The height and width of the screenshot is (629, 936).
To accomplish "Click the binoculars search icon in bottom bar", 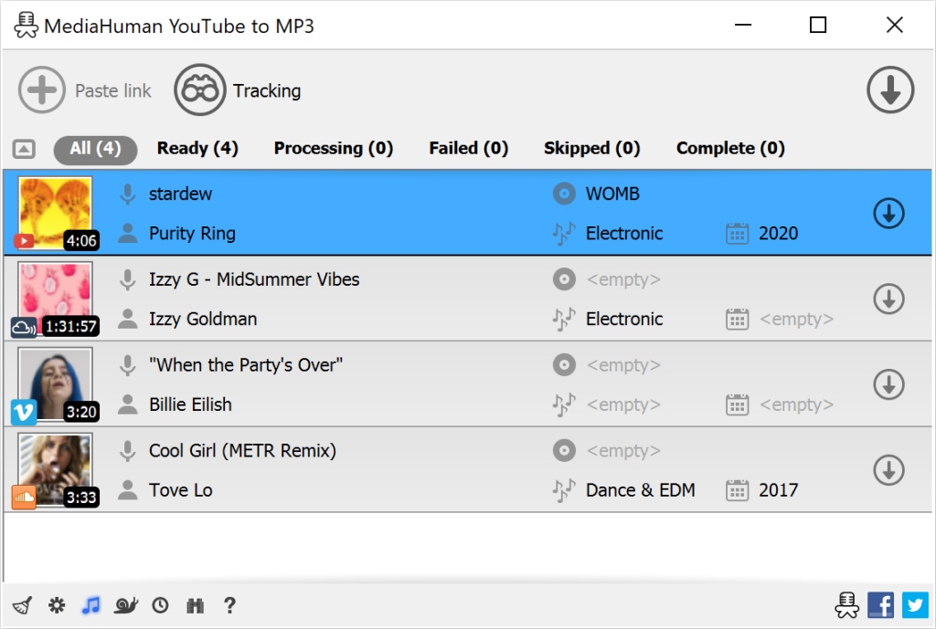I will pyautogui.click(x=195, y=605).
